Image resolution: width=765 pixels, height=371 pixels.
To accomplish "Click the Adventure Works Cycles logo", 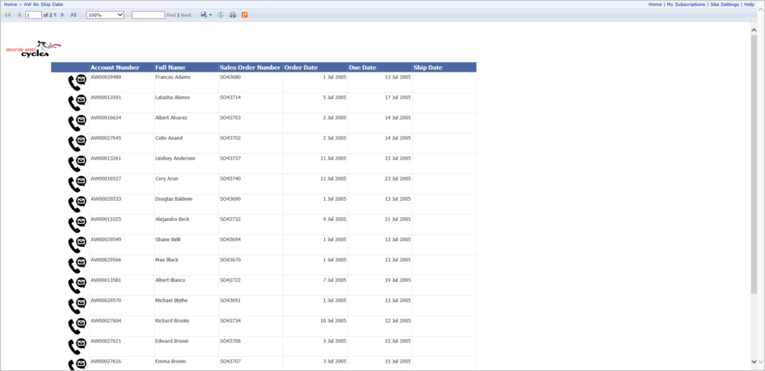I will (x=34, y=49).
